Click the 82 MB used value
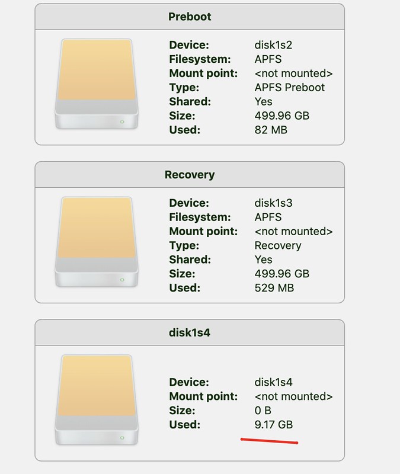The width and height of the screenshot is (400, 474). click(271, 130)
